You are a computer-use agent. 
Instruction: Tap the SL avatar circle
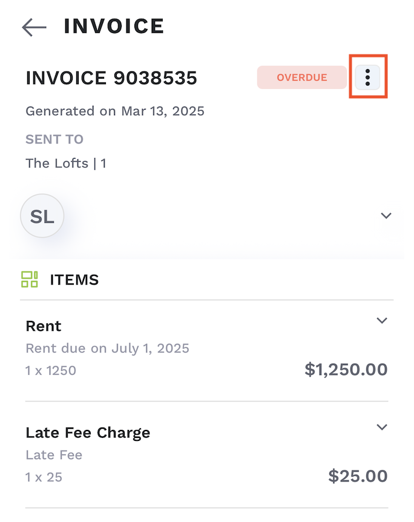point(42,216)
